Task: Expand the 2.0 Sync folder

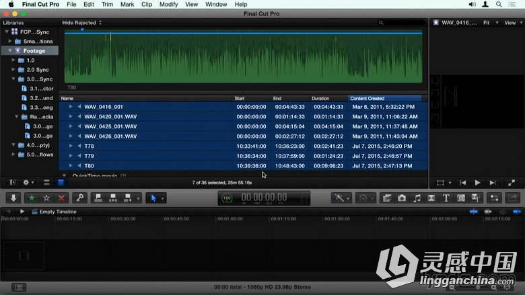Action: (x=13, y=69)
